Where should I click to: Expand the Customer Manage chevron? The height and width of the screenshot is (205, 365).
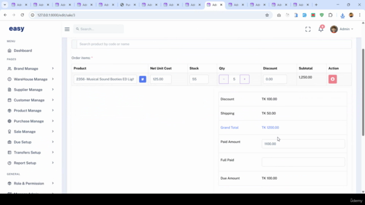click(x=53, y=100)
